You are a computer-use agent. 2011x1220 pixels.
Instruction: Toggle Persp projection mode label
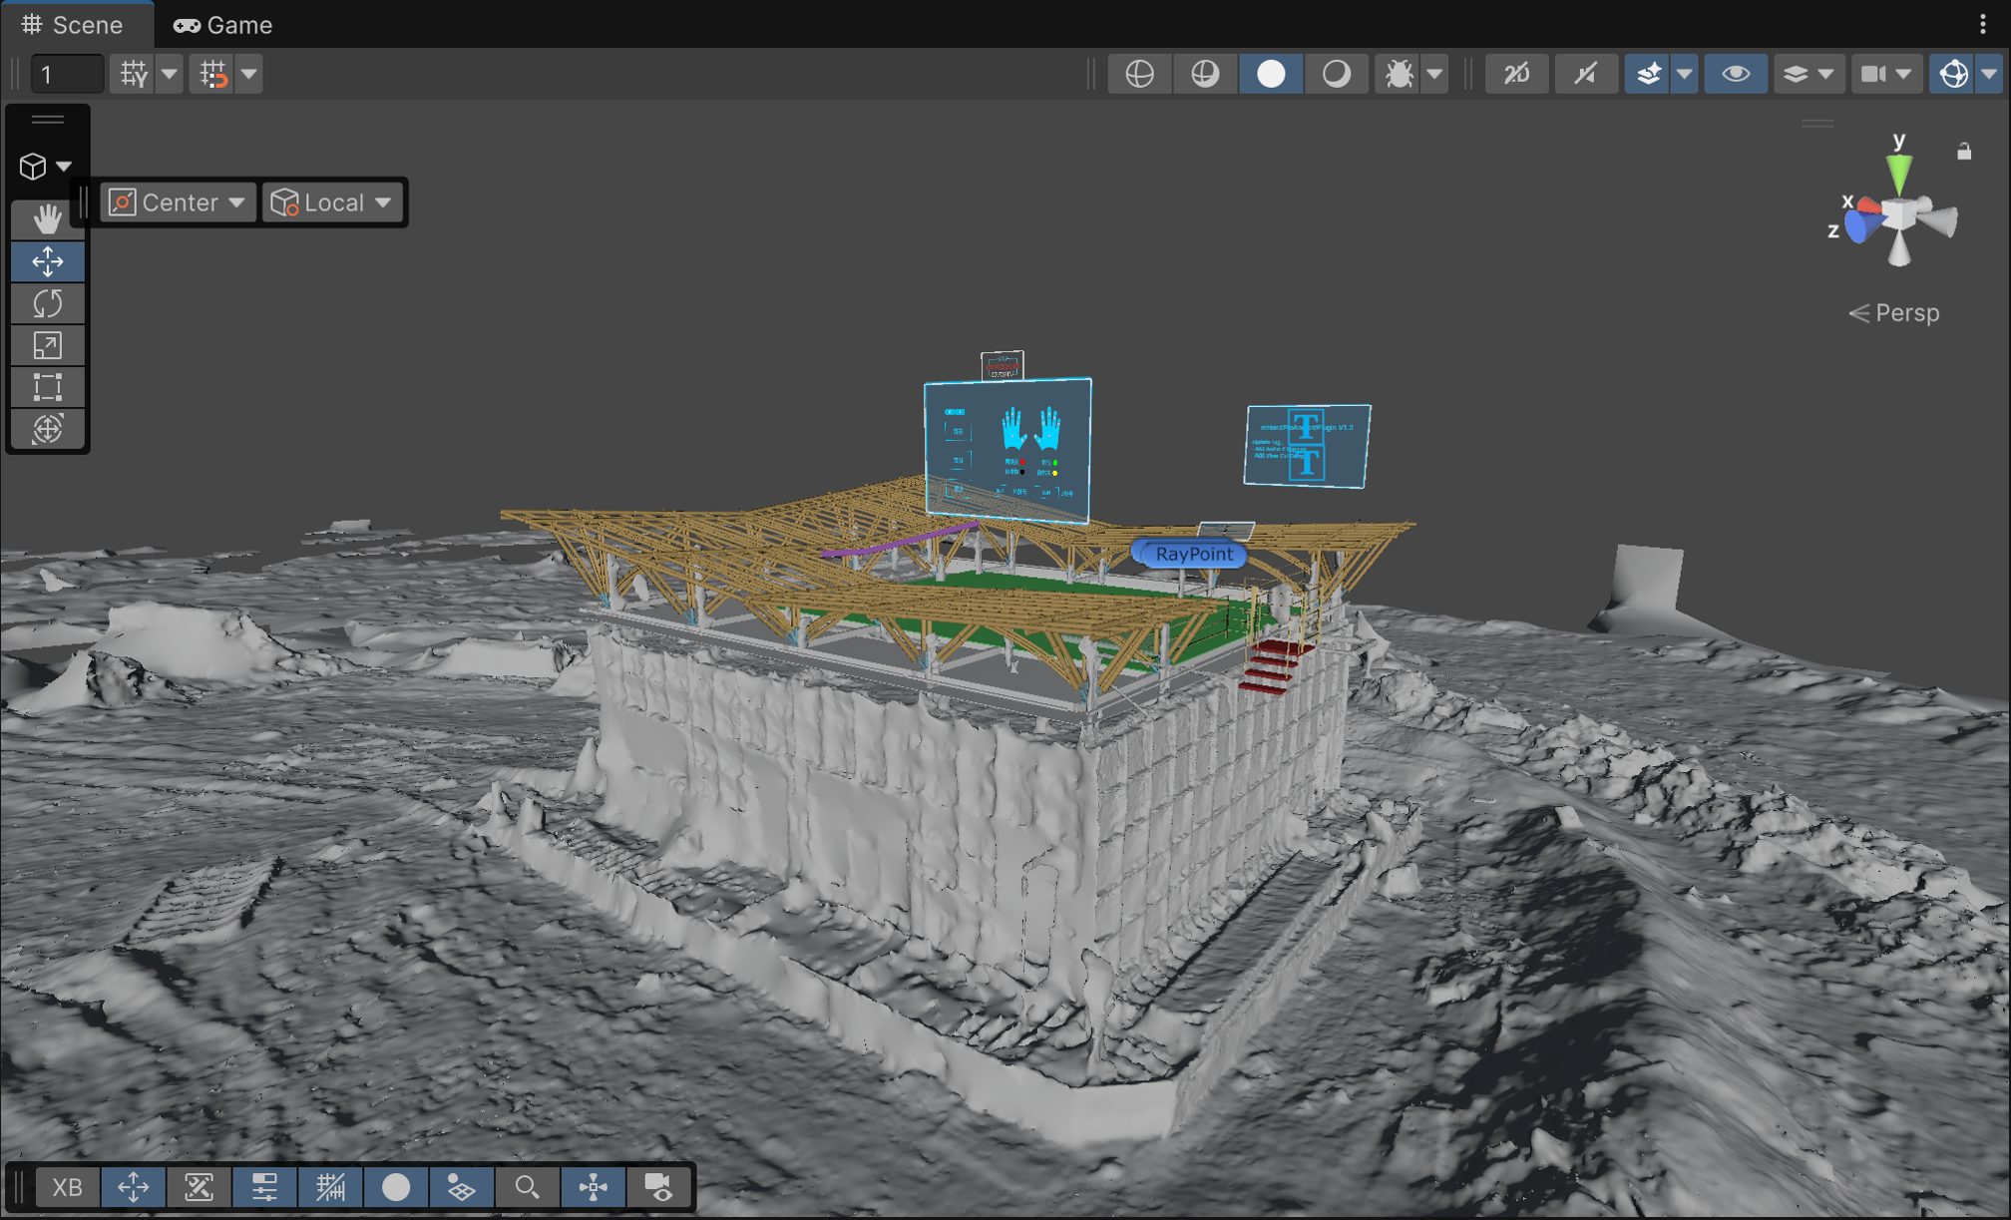1894,313
